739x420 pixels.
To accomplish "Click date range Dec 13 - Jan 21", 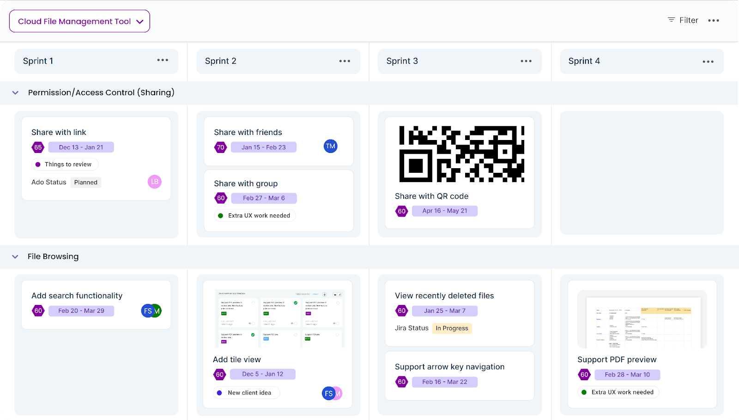I will (81, 147).
